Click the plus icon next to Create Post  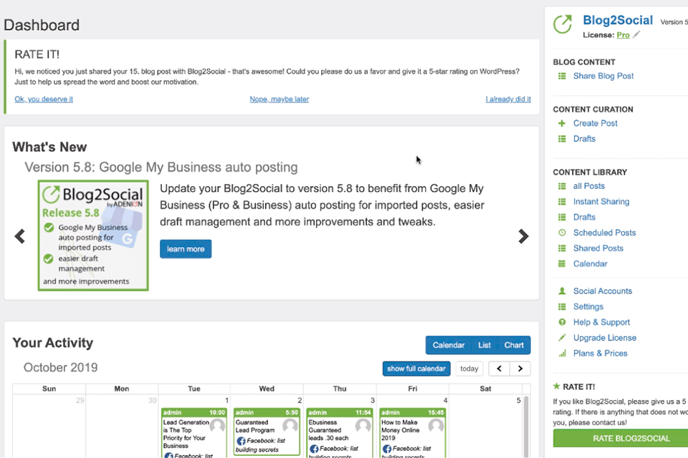click(x=562, y=123)
